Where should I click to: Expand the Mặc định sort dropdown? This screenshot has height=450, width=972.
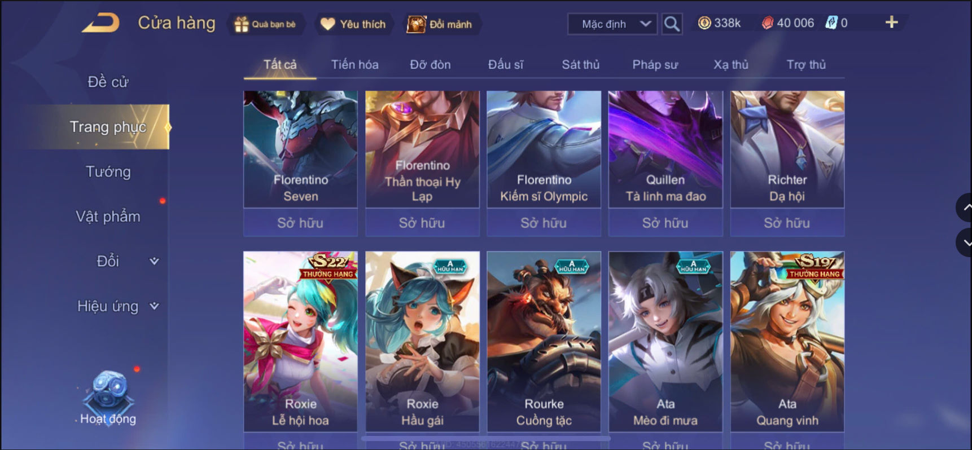tap(612, 24)
